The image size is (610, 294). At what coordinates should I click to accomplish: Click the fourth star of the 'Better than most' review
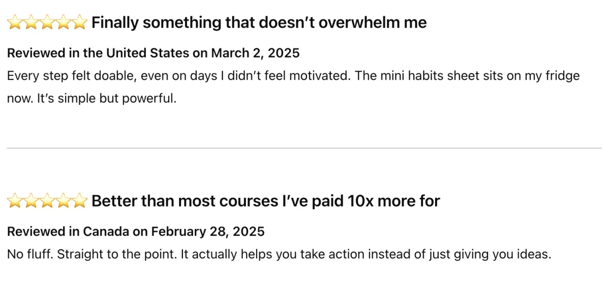64,201
